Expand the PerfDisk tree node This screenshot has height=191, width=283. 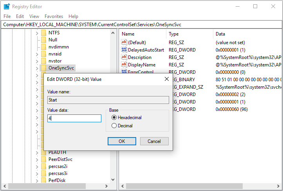37,180
